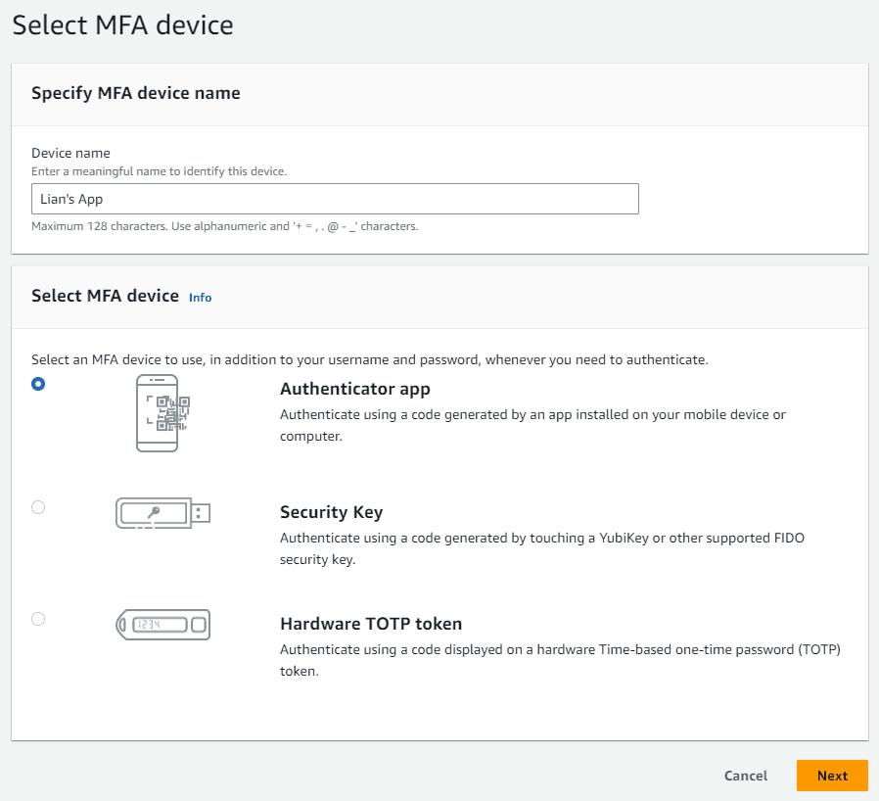Screen dimensions: 879x801
Task: Click the 'Enter a meaningful name' hint text
Action: [x=159, y=171]
